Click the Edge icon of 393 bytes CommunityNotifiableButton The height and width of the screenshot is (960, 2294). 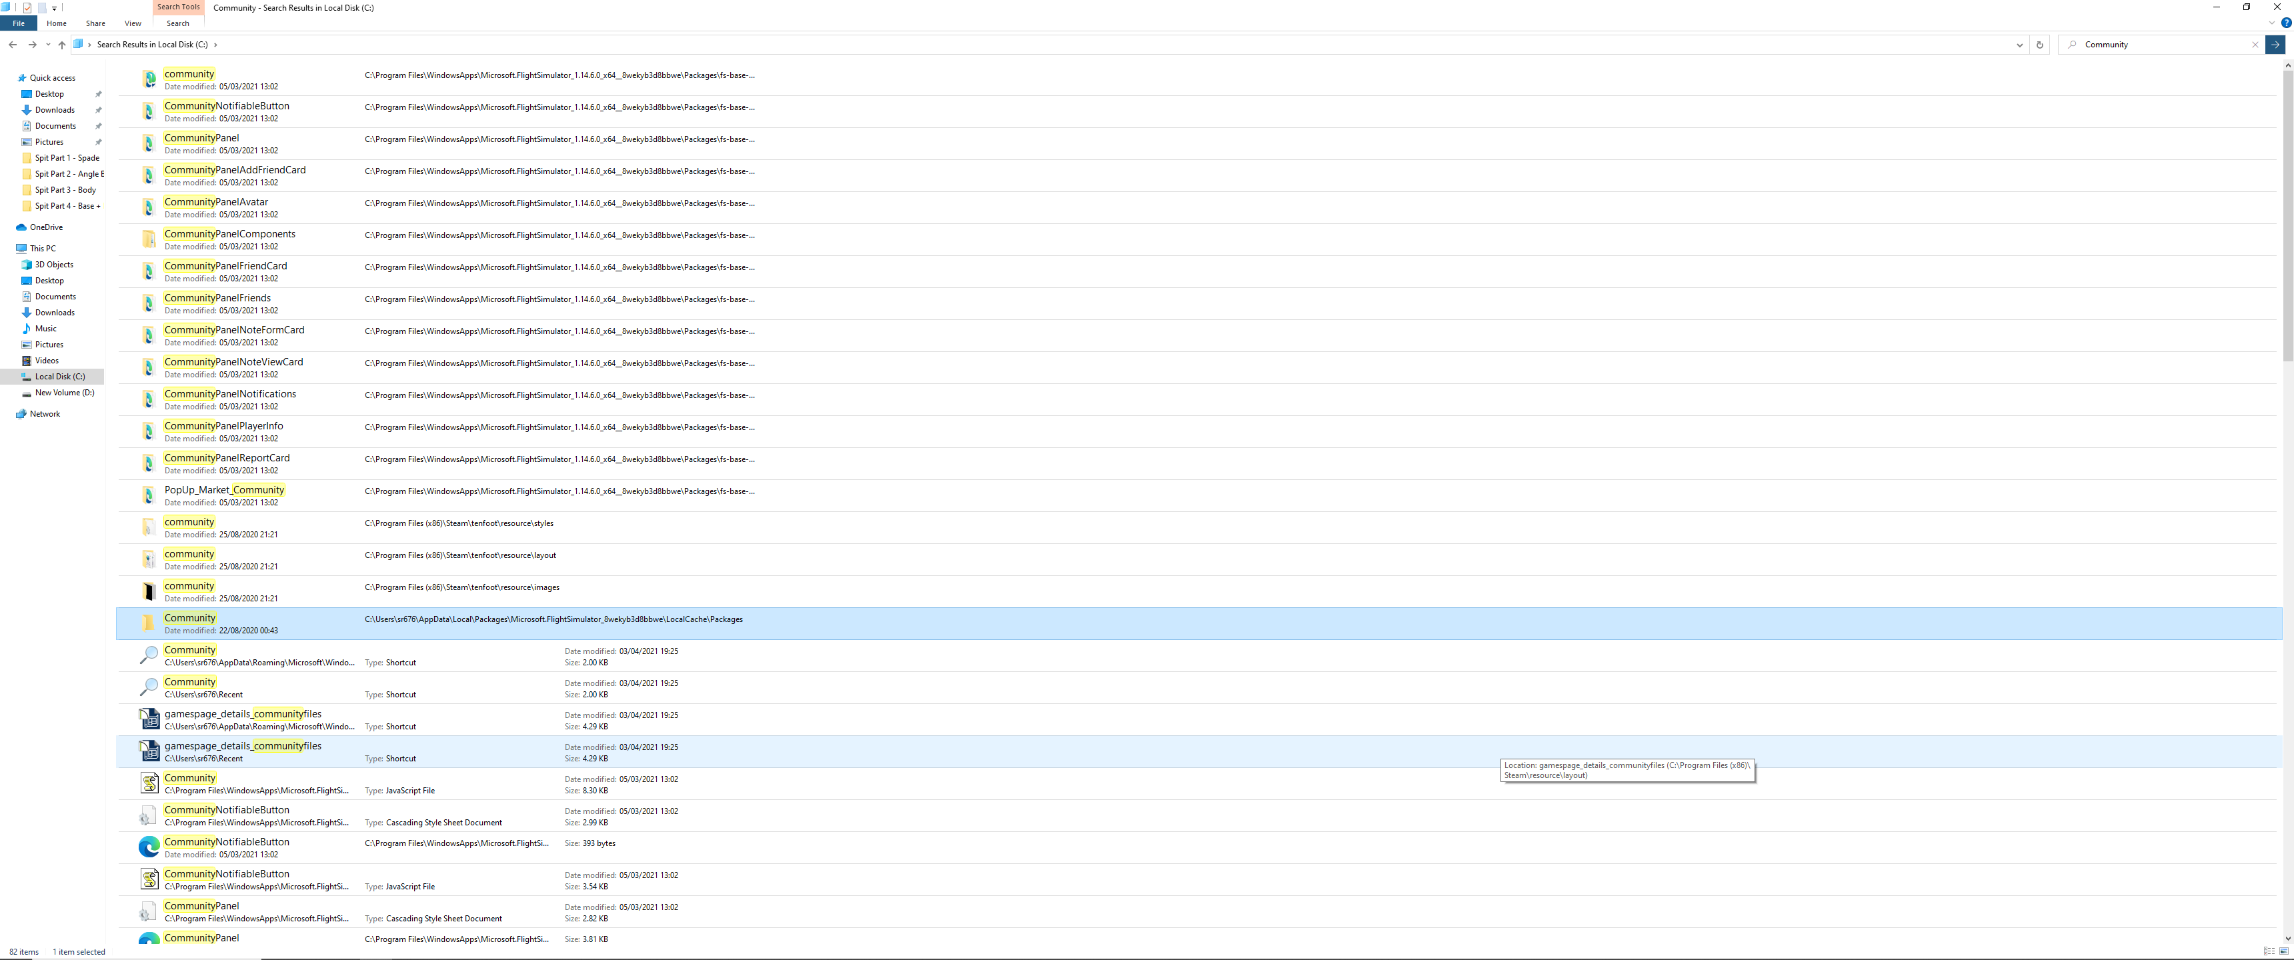pyautogui.click(x=149, y=847)
